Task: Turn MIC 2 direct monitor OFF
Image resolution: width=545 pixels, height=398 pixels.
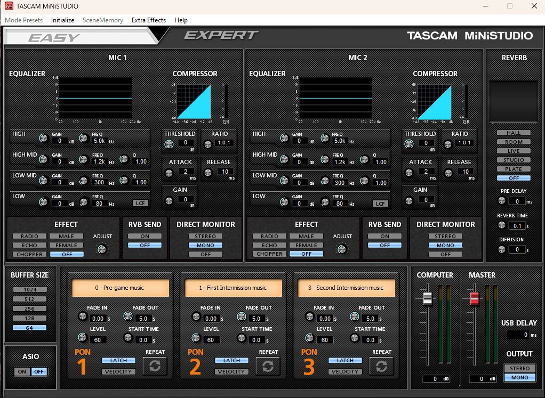Action: [446, 254]
